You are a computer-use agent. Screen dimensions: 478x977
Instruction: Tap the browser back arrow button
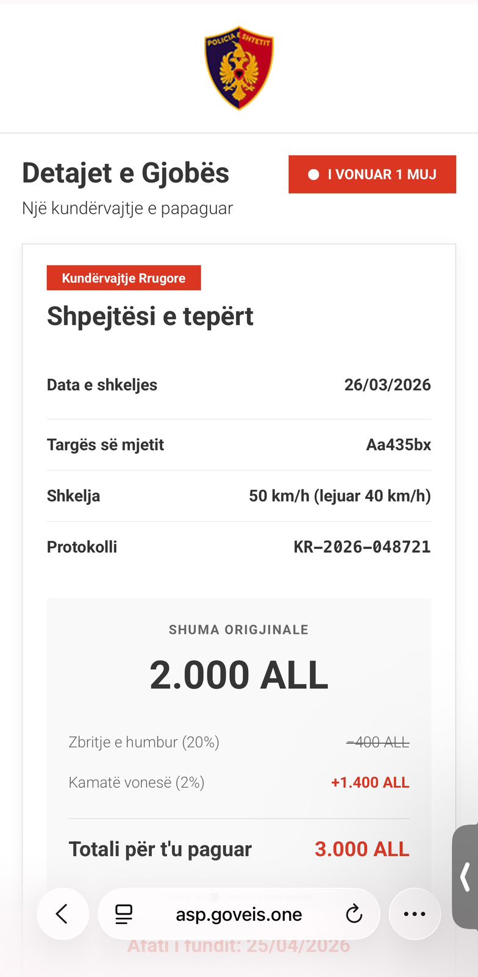click(x=62, y=914)
